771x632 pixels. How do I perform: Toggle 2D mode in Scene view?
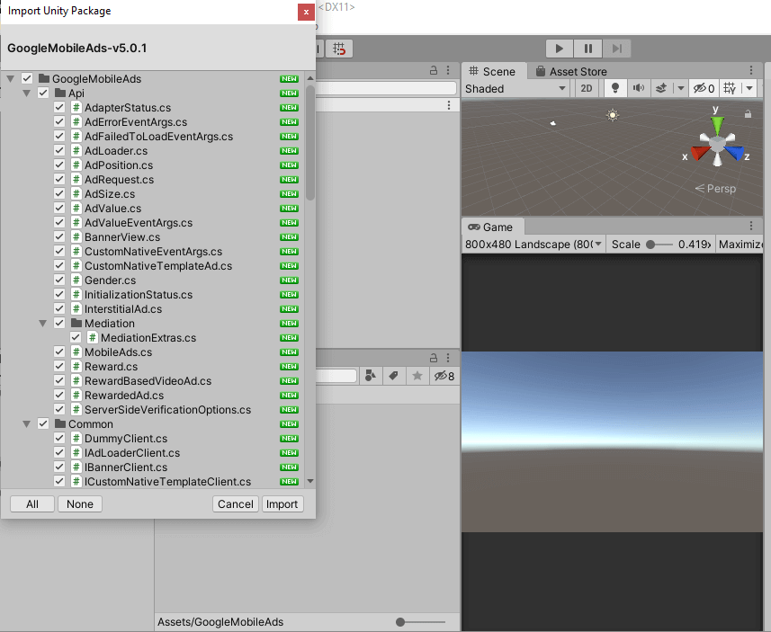pos(586,88)
